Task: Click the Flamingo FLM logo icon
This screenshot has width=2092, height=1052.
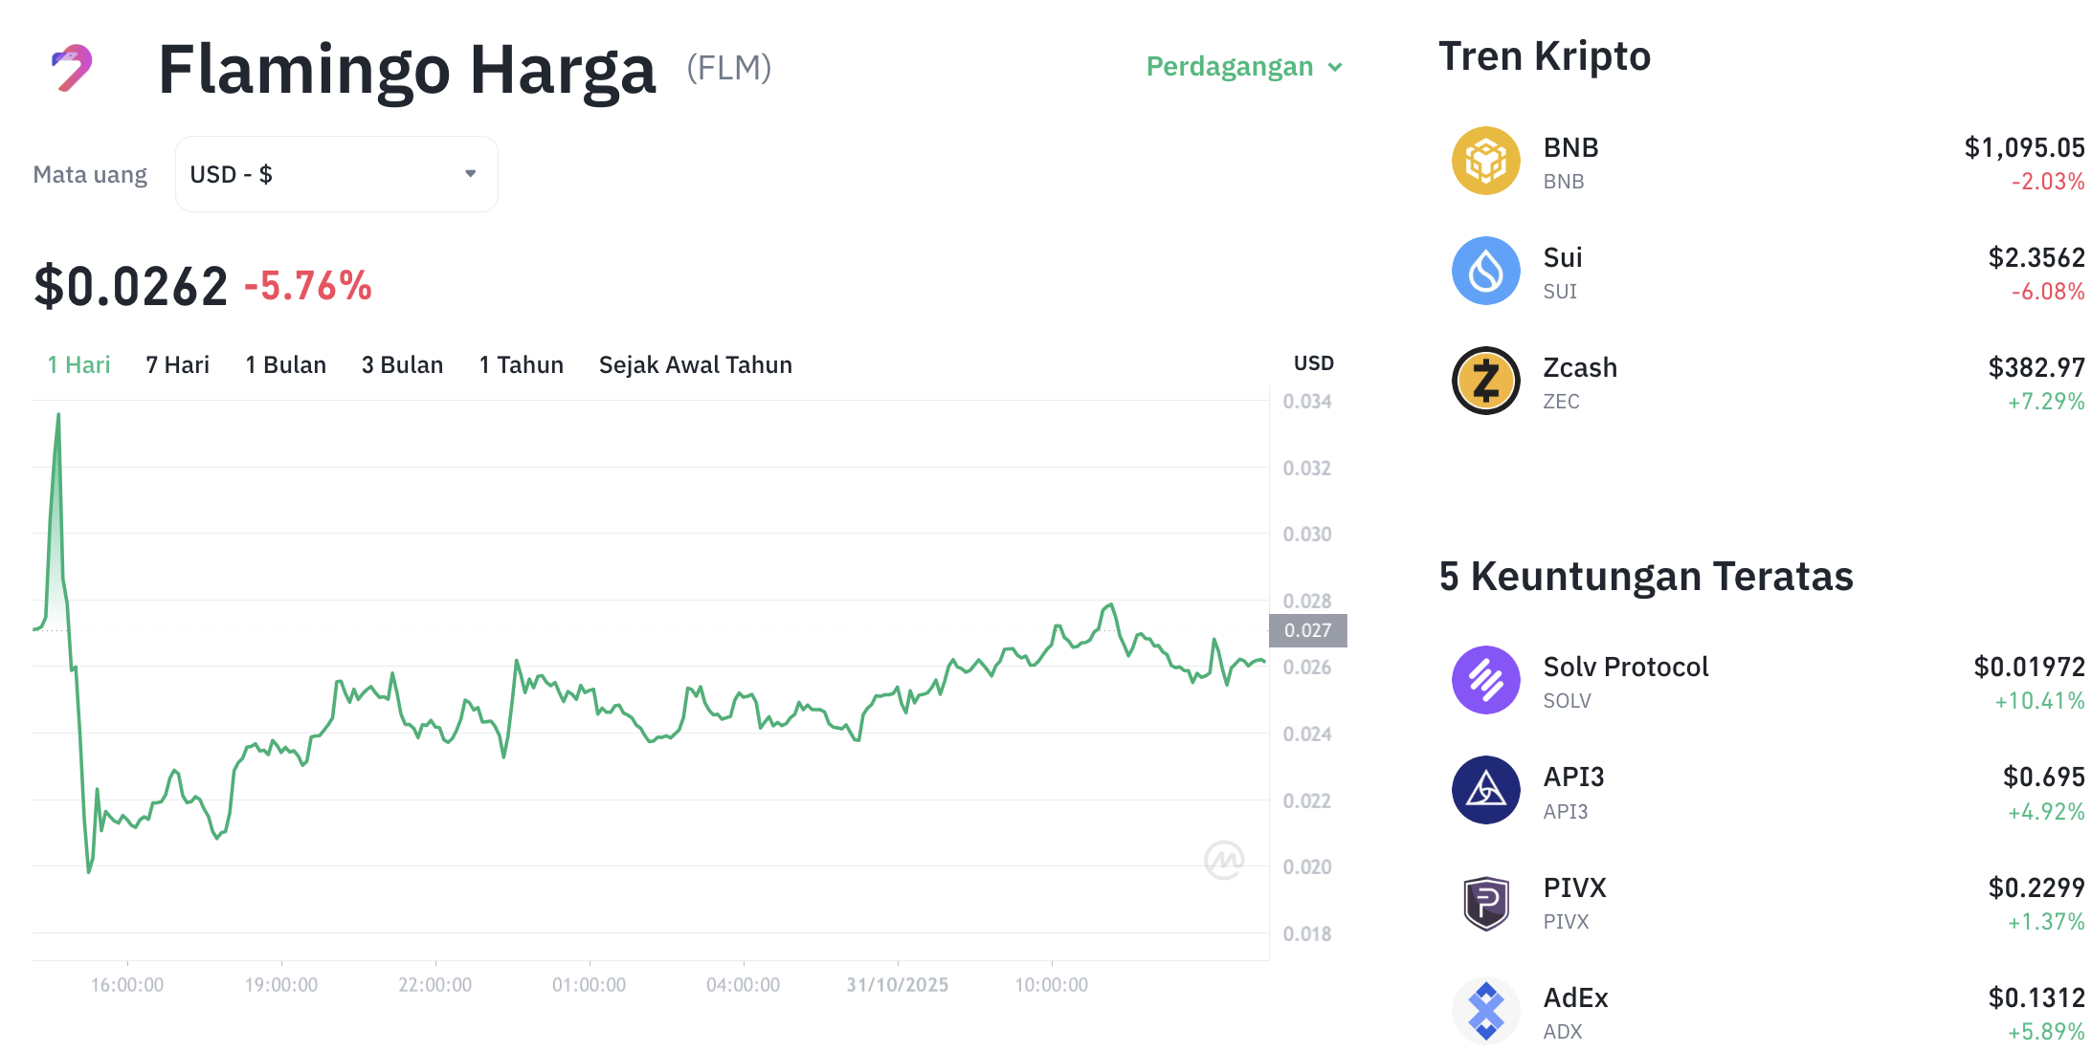Action: 72,68
